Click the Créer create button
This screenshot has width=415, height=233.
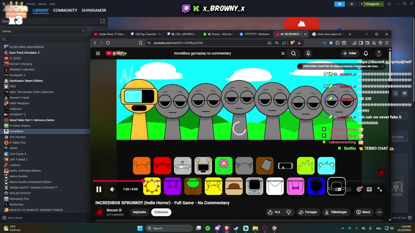coord(350,53)
